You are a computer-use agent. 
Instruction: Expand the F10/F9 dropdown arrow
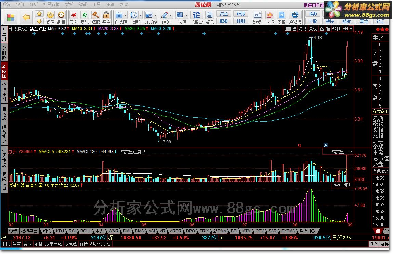coord(155,15)
